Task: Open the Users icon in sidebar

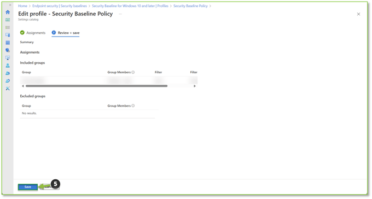Action: [x=8, y=66]
